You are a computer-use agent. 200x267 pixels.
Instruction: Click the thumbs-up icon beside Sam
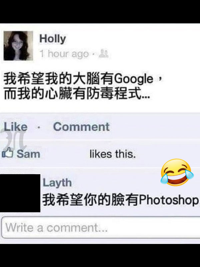(7, 153)
